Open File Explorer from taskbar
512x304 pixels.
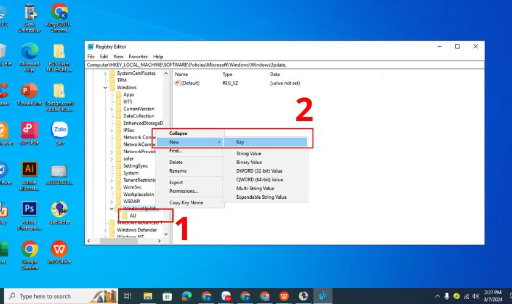click(x=148, y=296)
